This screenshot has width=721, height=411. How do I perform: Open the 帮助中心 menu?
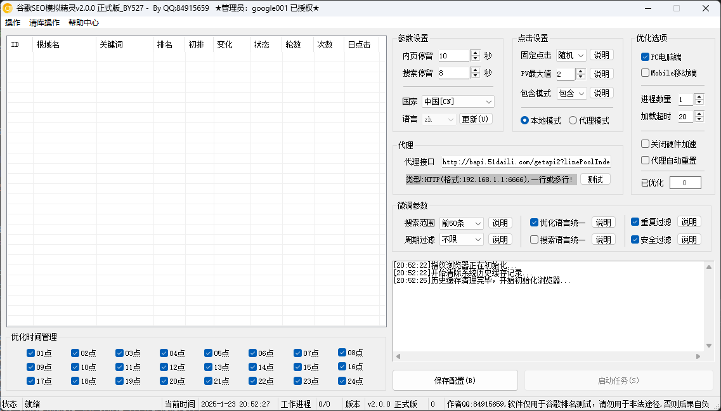[83, 22]
